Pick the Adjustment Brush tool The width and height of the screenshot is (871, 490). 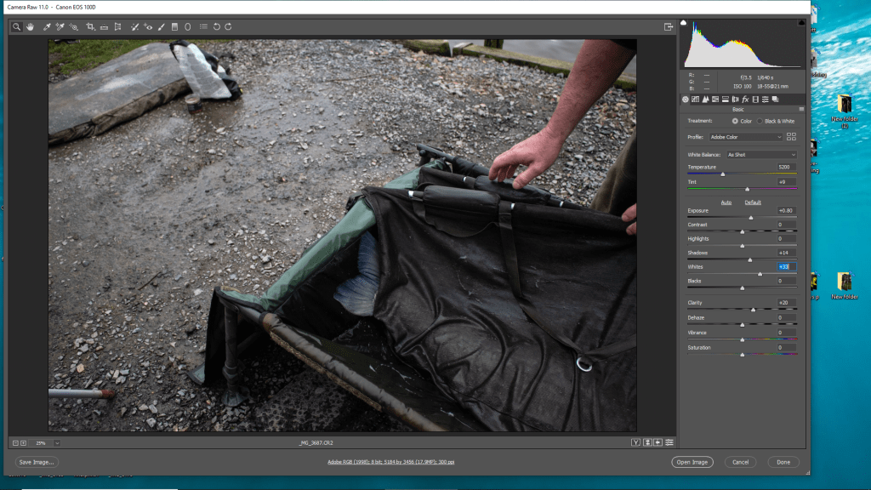161,27
